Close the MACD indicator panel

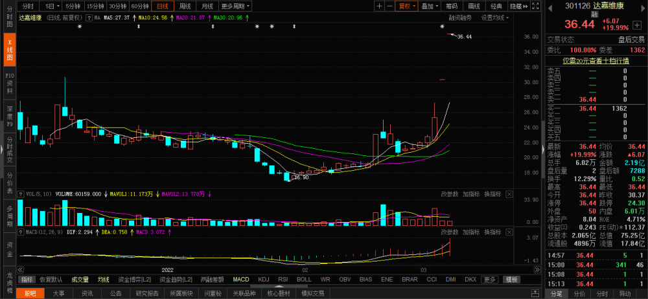pyautogui.click(x=509, y=232)
